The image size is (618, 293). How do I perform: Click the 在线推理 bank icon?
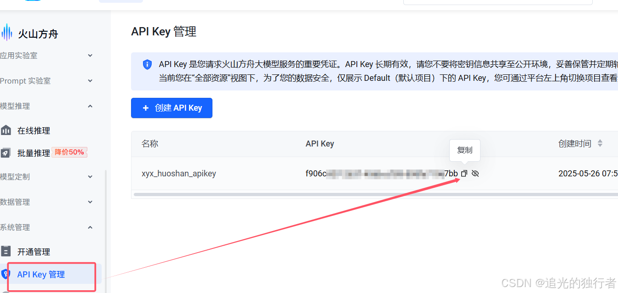(6, 130)
